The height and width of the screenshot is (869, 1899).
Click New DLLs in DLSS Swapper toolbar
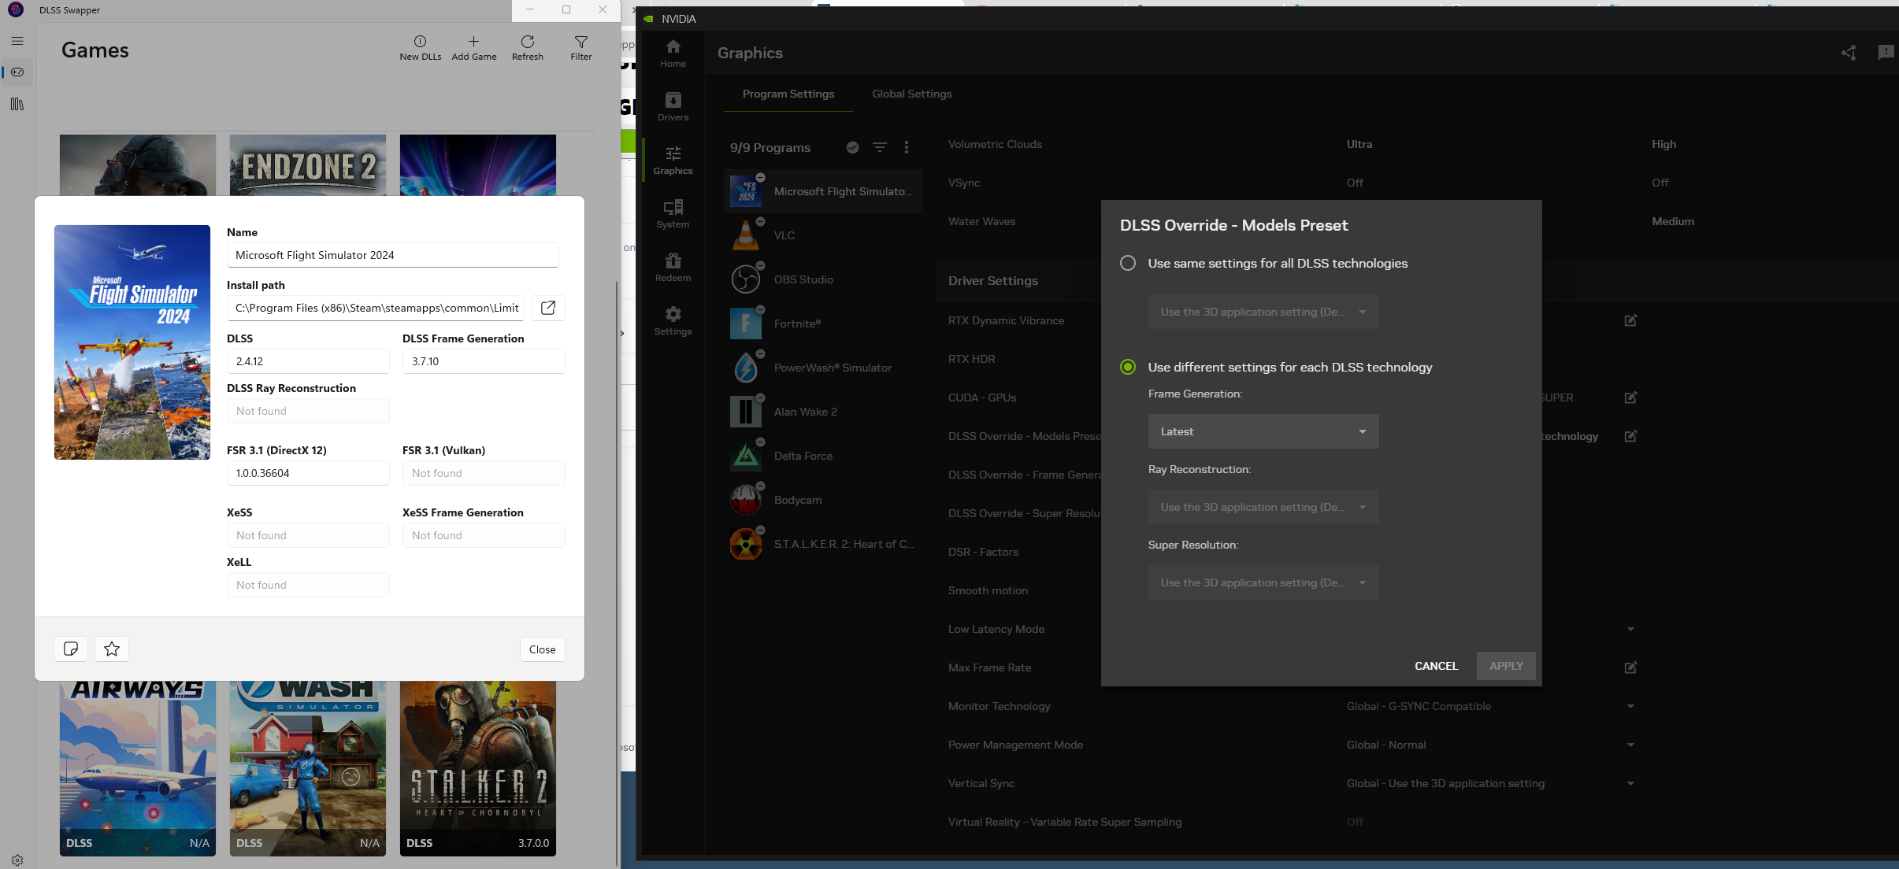[421, 48]
